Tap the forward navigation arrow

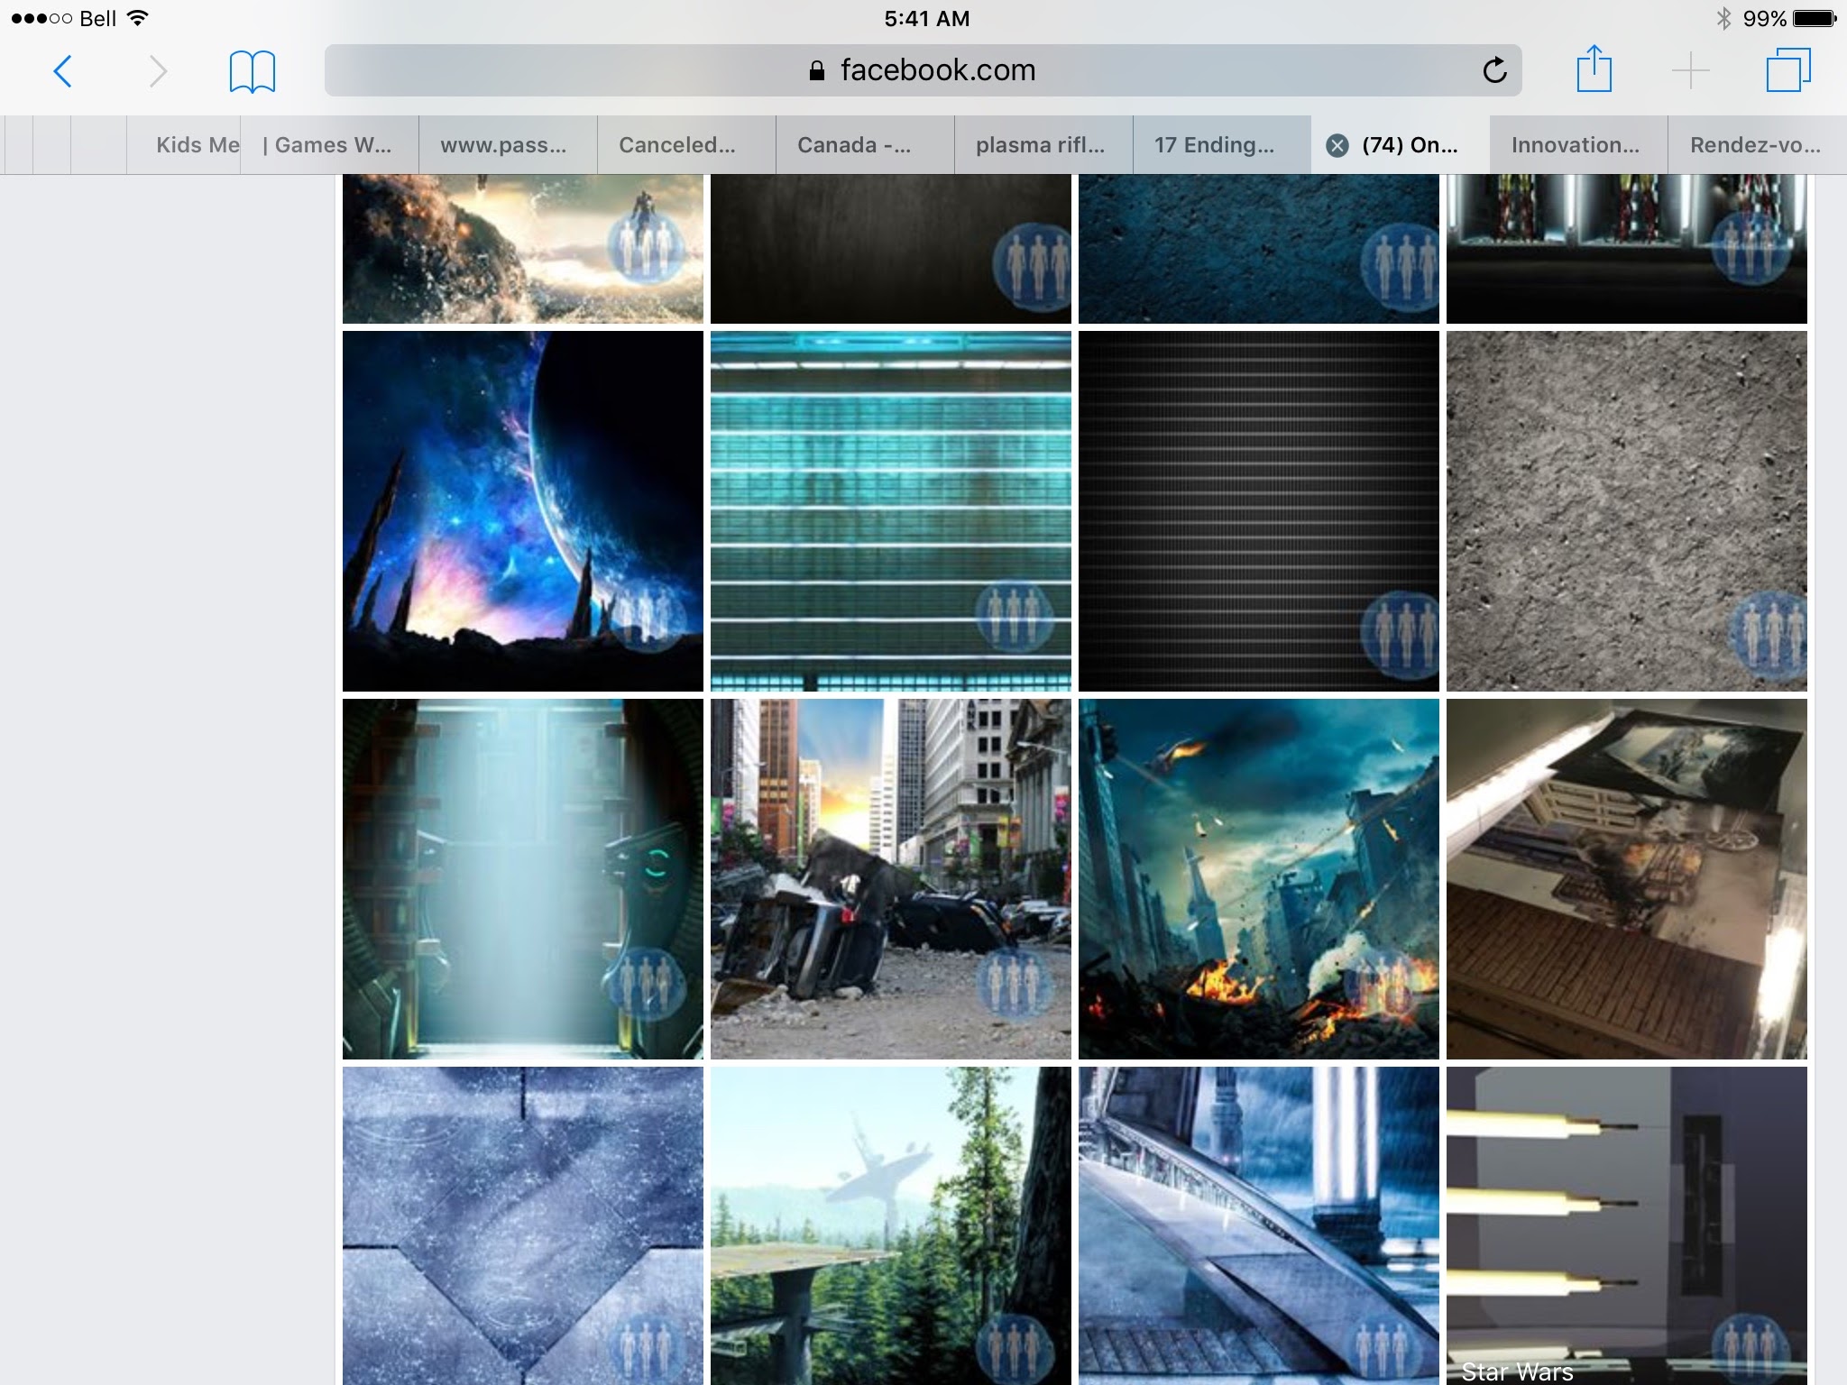coord(158,70)
